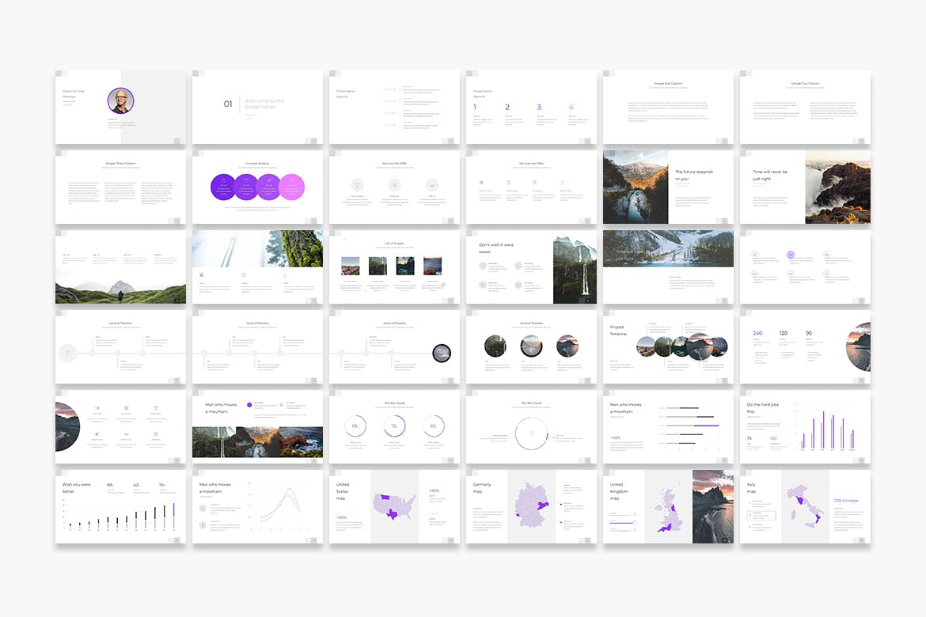Open the 'Wish you were better' bar chart slide

click(x=120, y=506)
